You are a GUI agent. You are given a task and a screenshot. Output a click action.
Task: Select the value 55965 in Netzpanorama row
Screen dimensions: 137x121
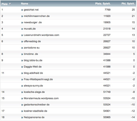107,117
